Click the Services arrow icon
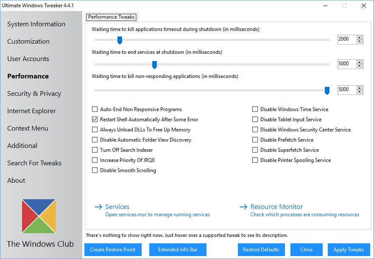374x259 pixels. [98, 207]
